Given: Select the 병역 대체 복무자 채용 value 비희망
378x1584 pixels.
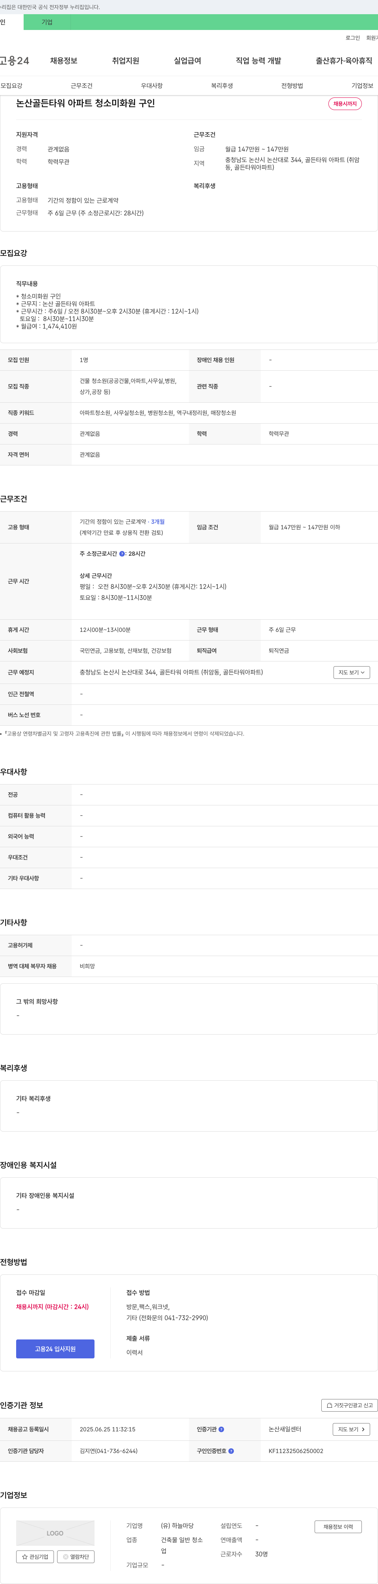Looking at the screenshot, I should (87, 966).
